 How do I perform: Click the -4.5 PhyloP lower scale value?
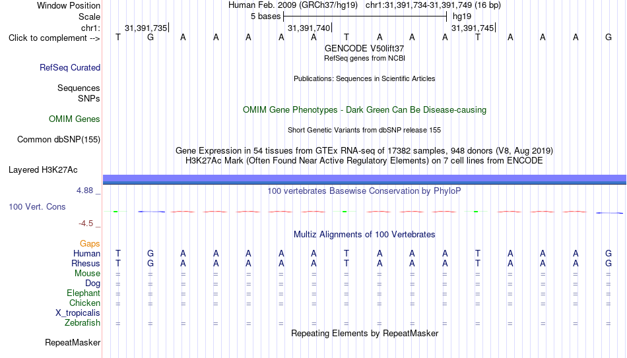tap(86, 224)
